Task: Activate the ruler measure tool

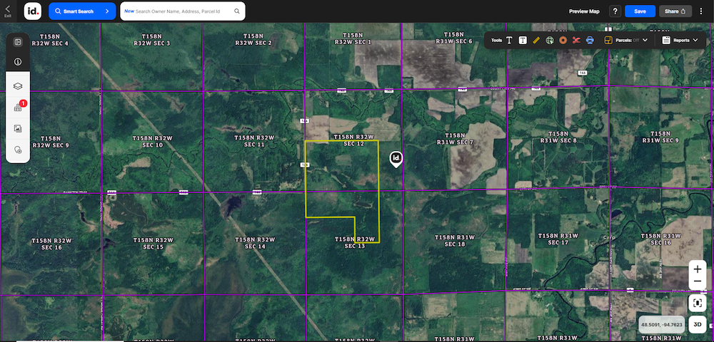Action: tap(536, 41)
